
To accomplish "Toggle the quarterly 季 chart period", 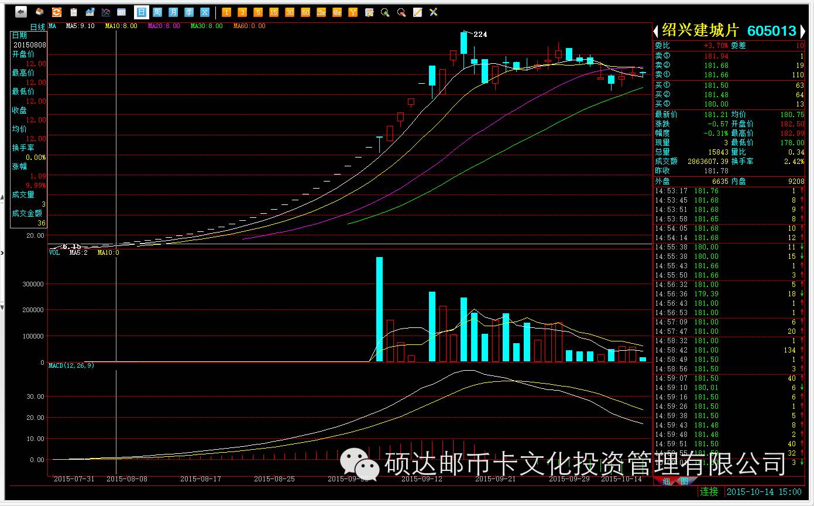I will [x=189, y=12].
